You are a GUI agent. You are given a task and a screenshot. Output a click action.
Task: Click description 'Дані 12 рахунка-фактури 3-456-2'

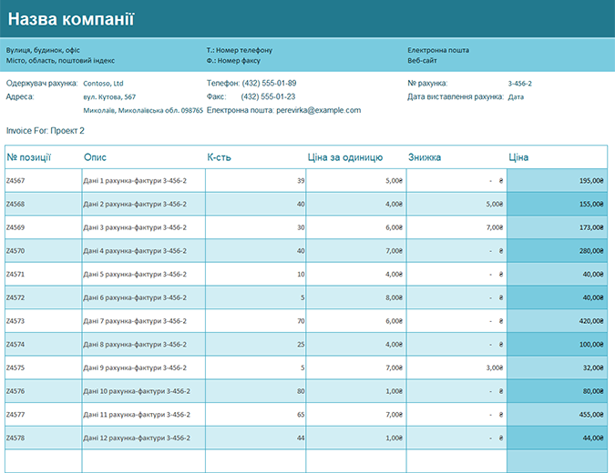click(x=137, y=438)
